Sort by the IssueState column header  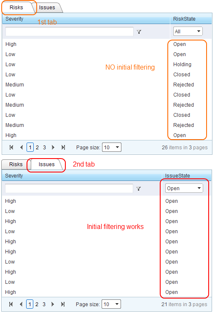177,176
